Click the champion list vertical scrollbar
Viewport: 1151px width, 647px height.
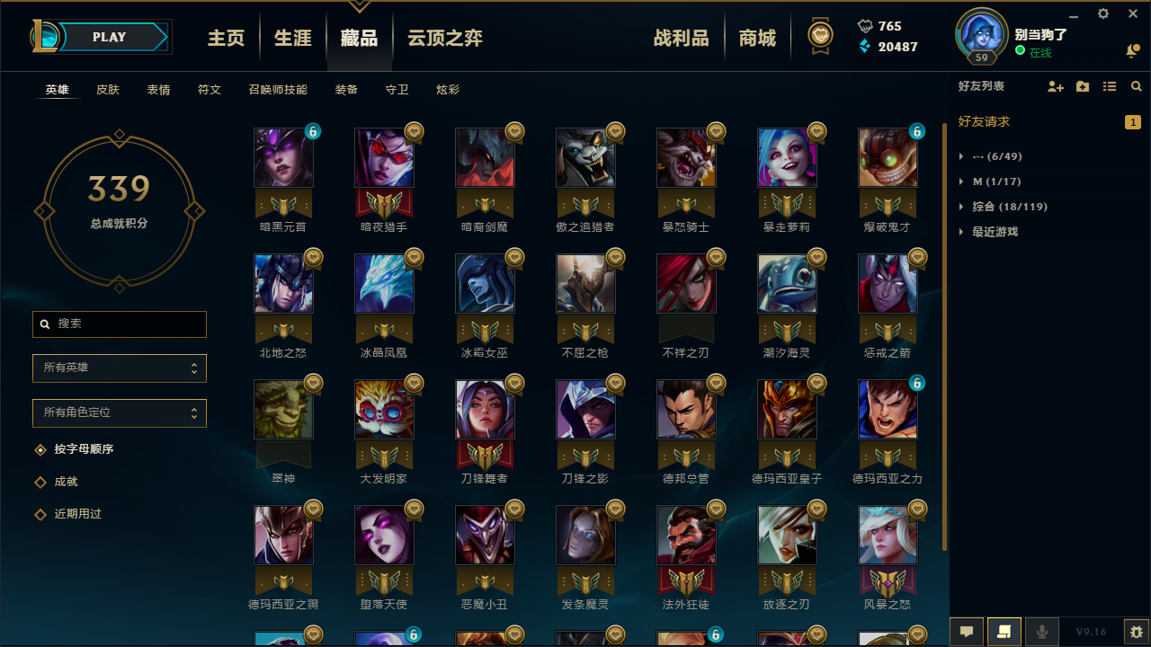944,337
